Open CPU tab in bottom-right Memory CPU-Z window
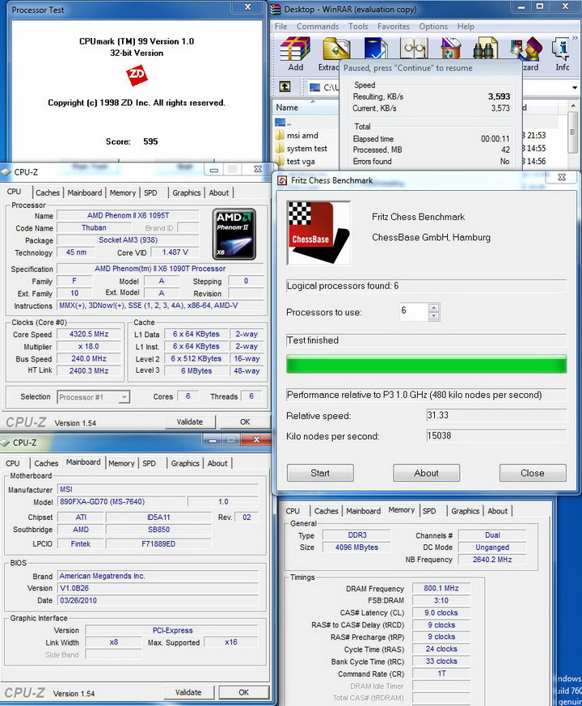Viewport: 582px width, 706px height. click(x=293, y=511)
